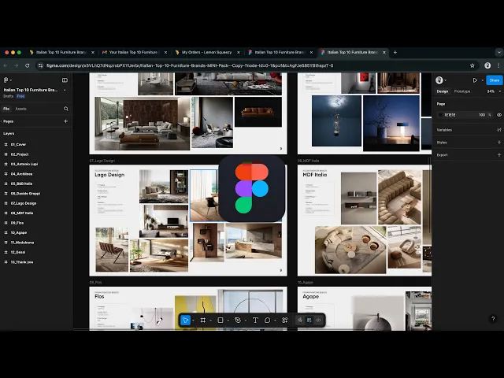Select the 12_Gessi layer

(x=18, y=252)
